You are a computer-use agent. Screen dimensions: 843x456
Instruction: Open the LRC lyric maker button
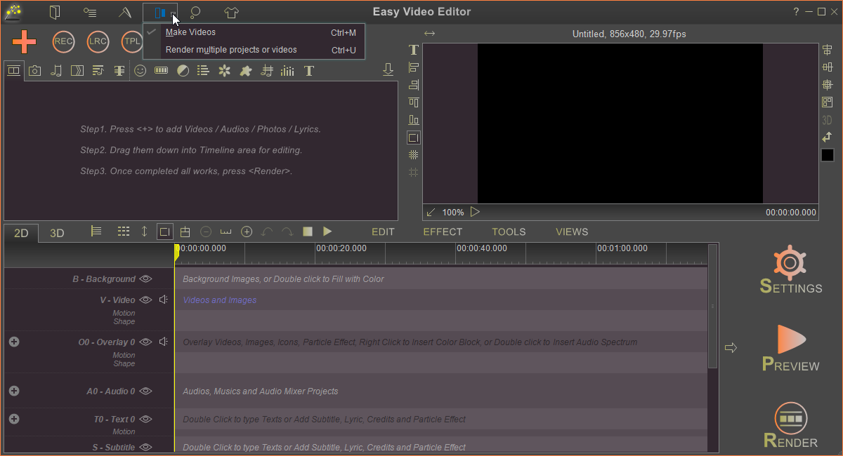[x=98, y=41]
